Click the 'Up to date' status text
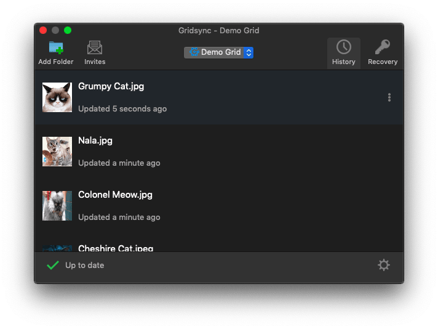The image size is (438, 329). (85, 265)
